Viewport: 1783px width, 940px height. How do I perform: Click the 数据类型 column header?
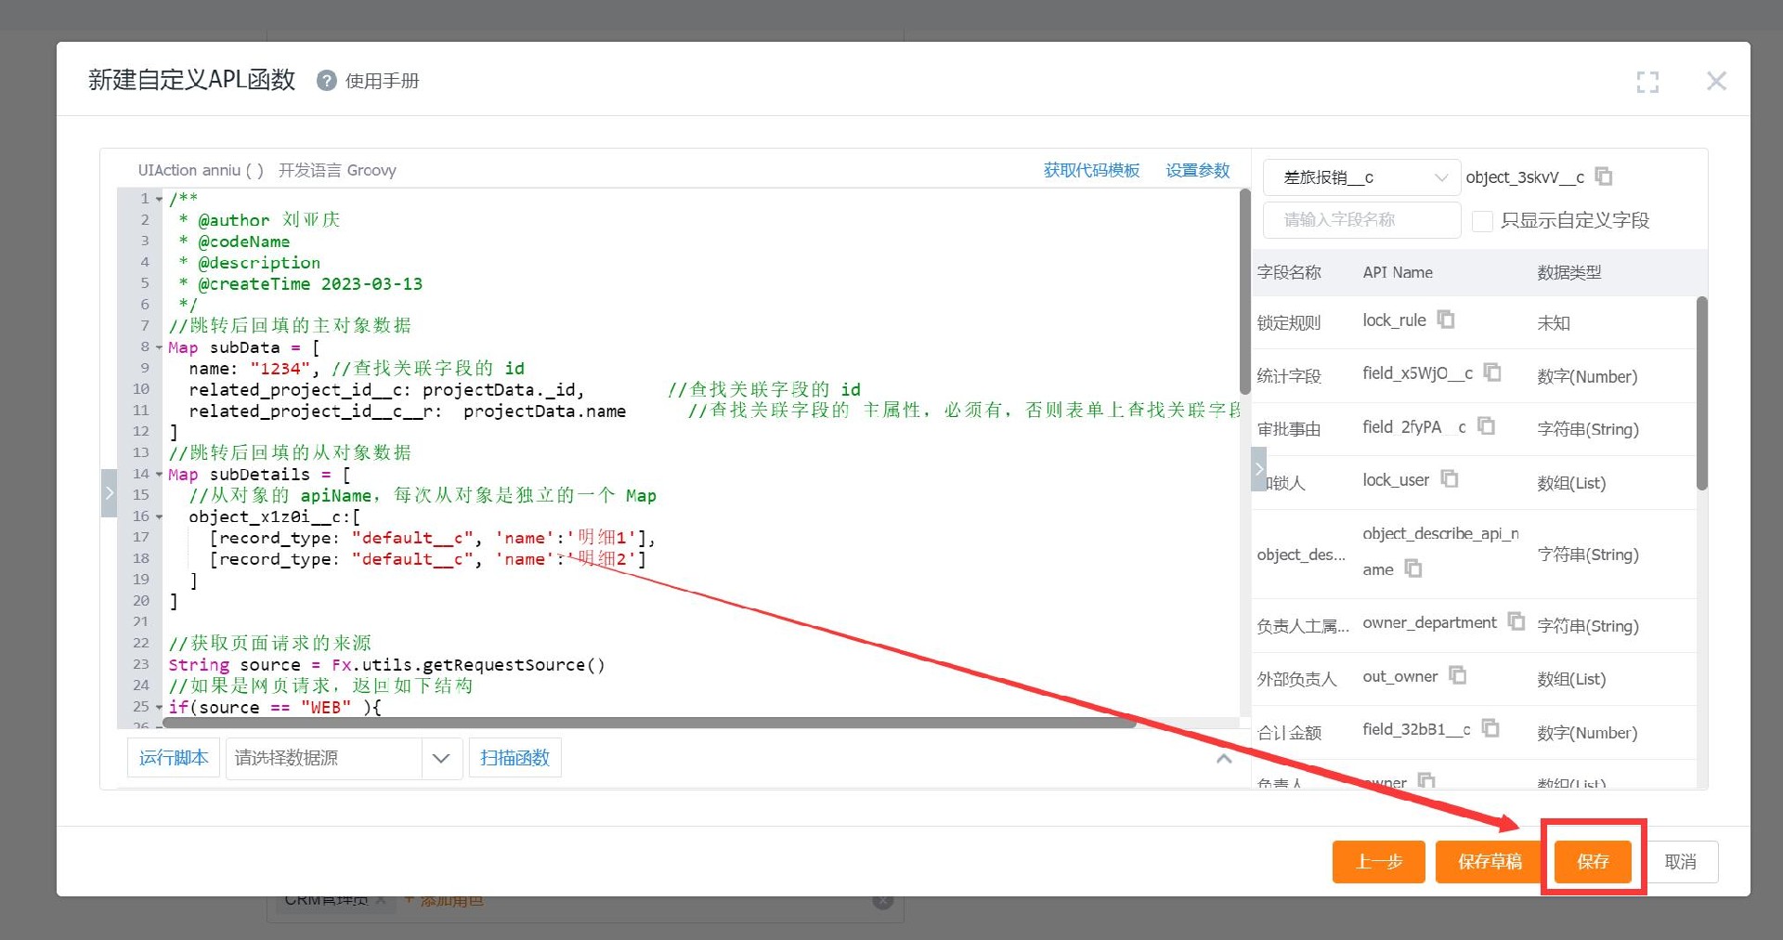tap(1569, 272)
